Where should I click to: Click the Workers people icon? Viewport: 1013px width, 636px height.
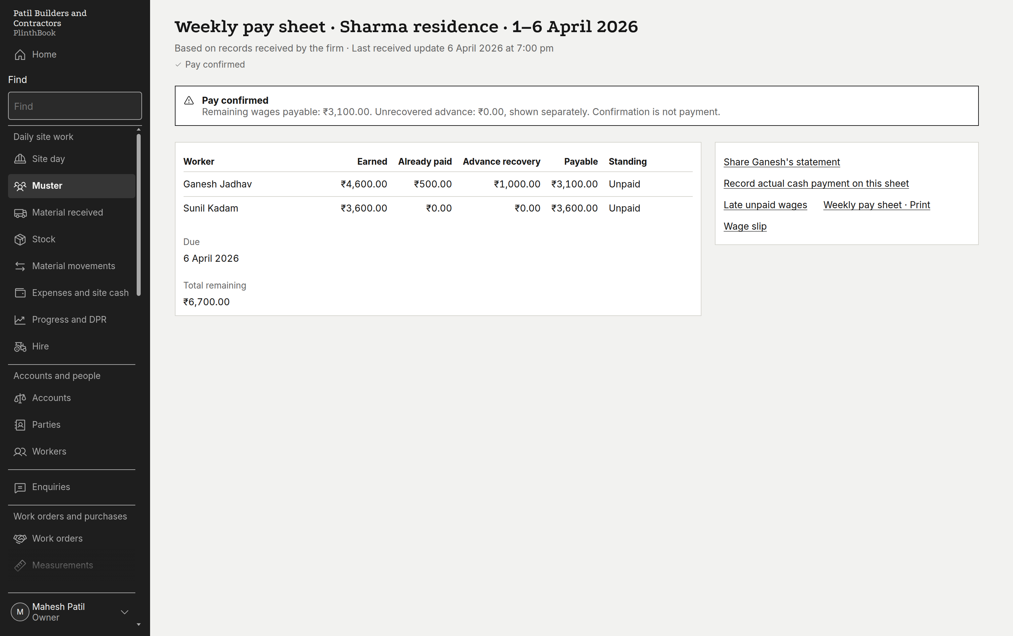click(20, 452)
